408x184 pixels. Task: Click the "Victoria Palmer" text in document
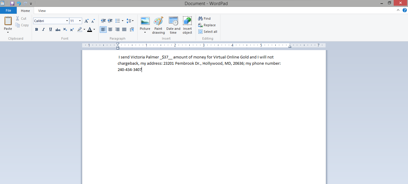pyautogui.click(x=145, y=57)
